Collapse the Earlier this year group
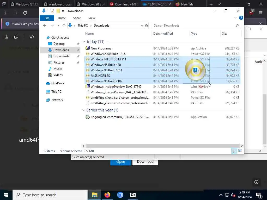The image size is (267, 200). tap(84, 110)
